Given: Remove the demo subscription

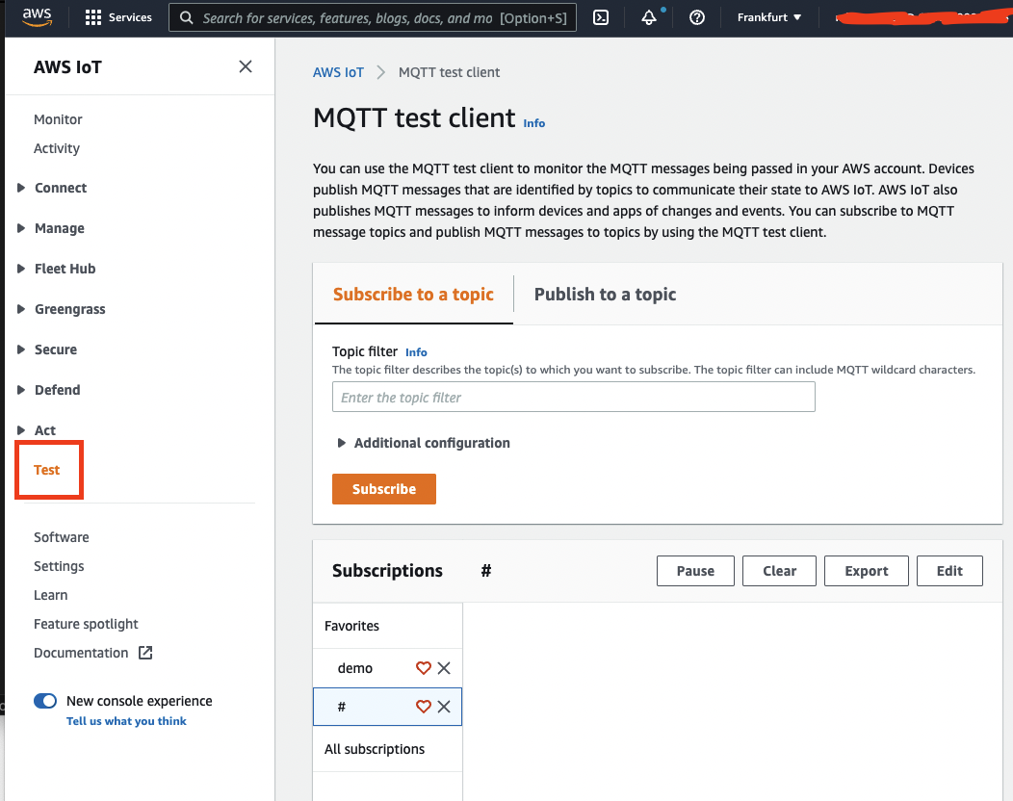Looking at the screenshot, I should point(444,668).
